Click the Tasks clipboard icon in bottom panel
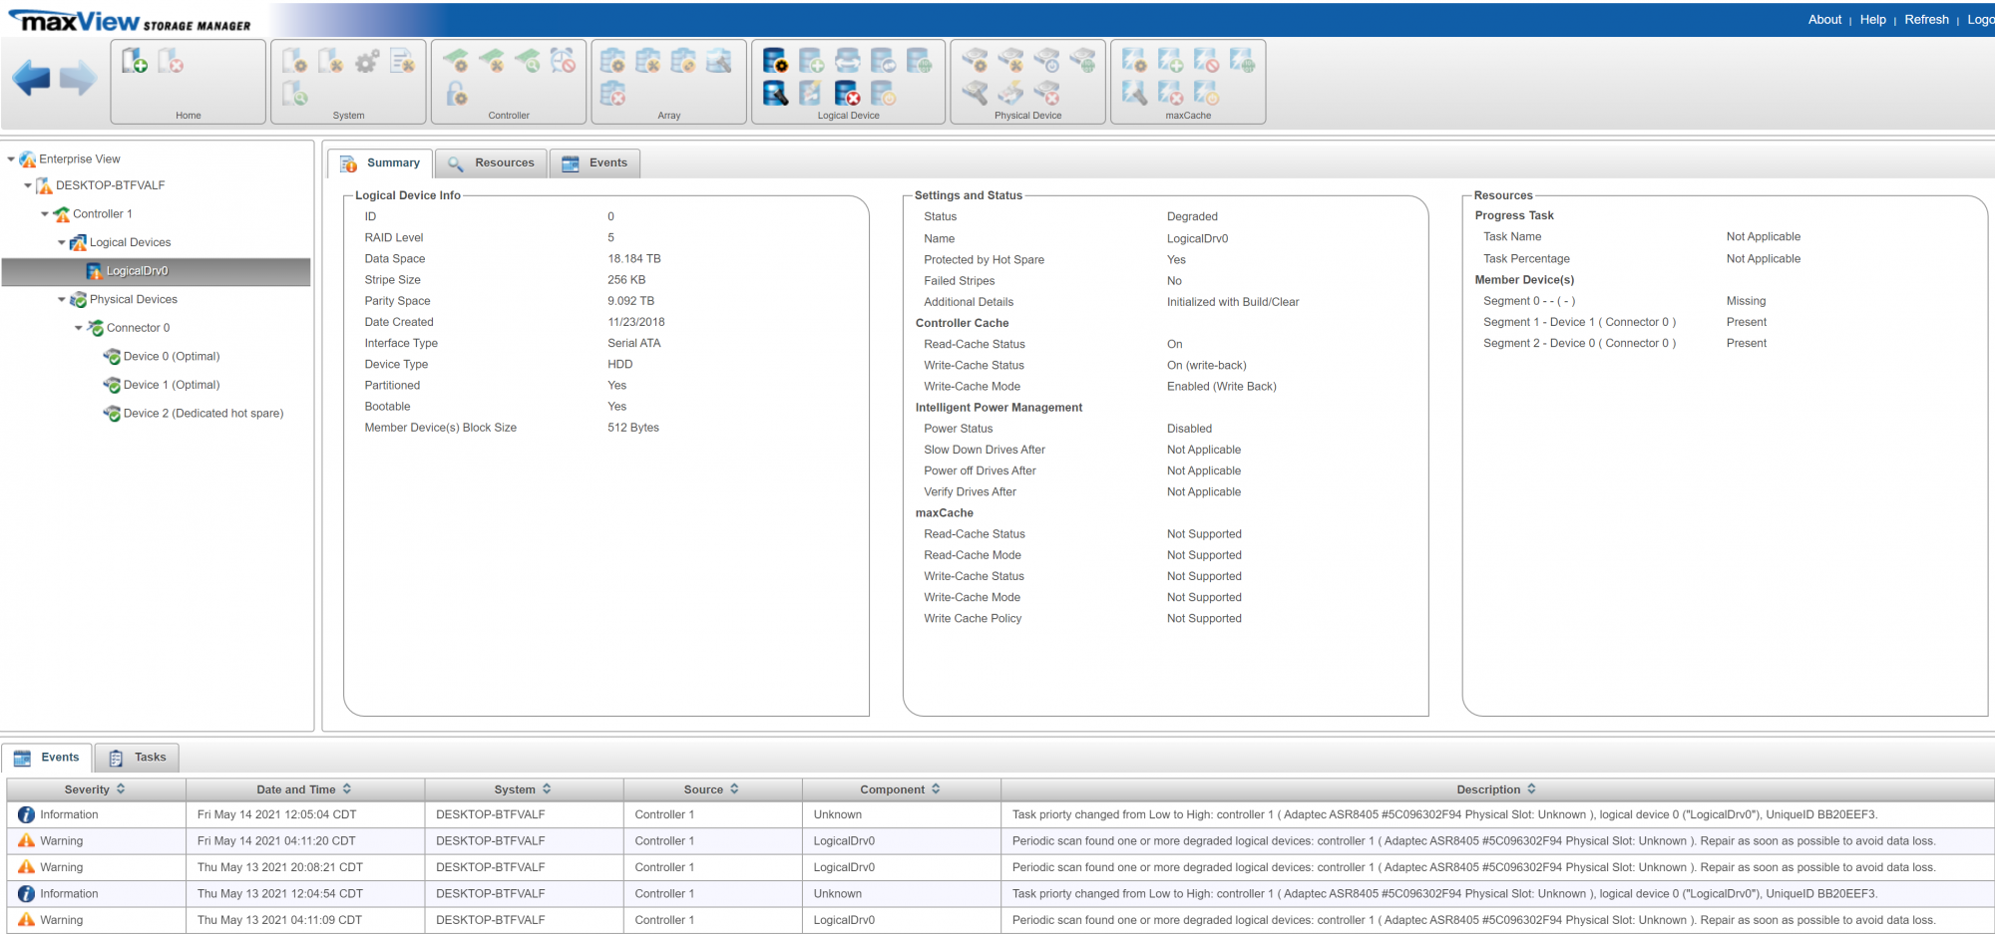Image resolution: width=1995 pixels, height=934 pixels. (116, 758)
